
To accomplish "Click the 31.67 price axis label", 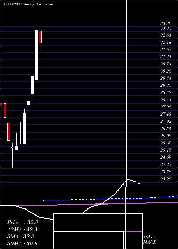I will 166,49.
